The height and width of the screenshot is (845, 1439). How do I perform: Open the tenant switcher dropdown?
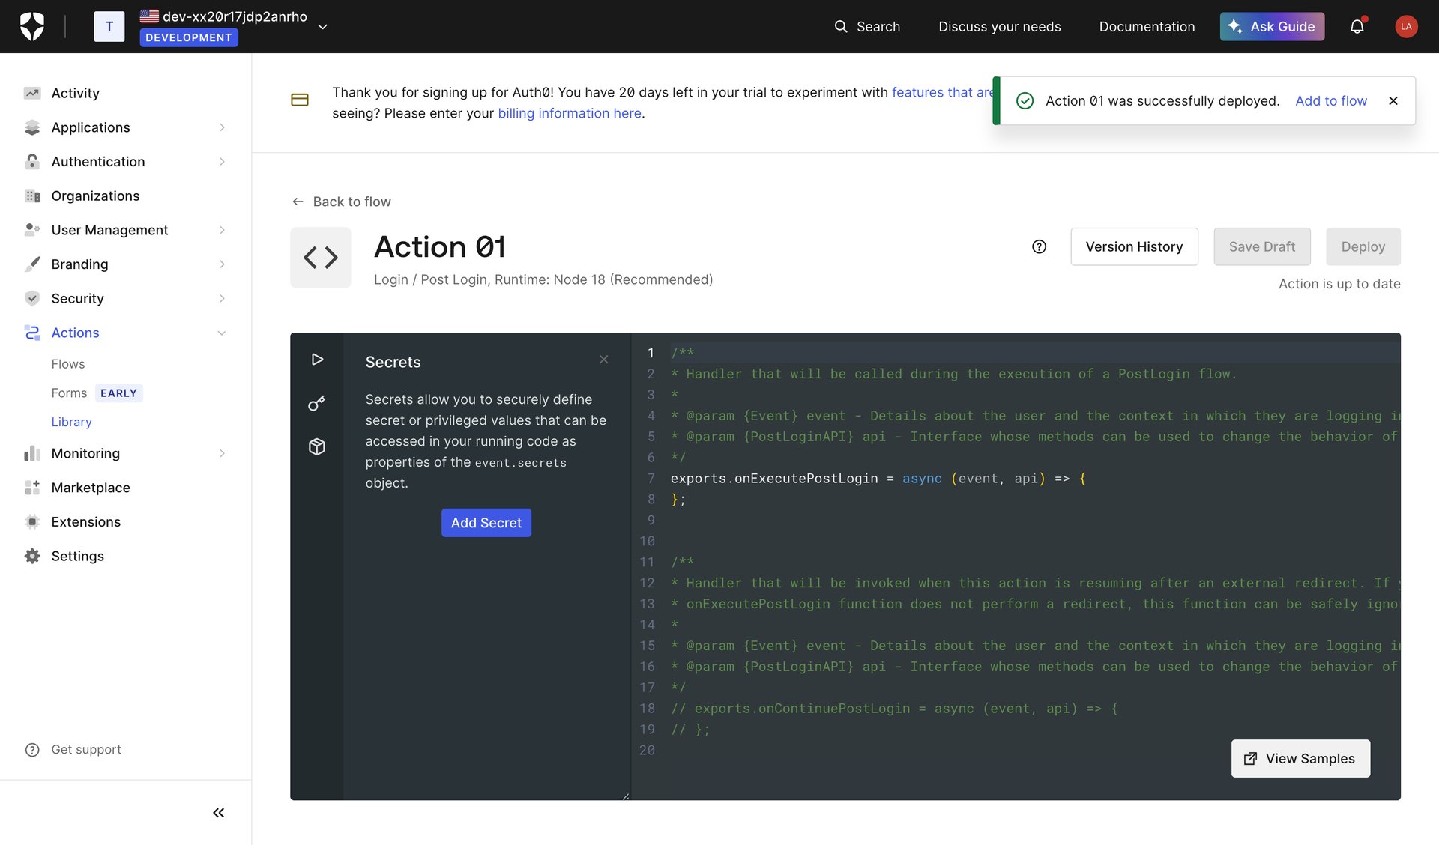pyautogui.click(x=322, y=26)
